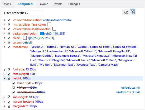Toggle the pseudo-state a: icon
145x110 pixels.
tap(126, 12)
